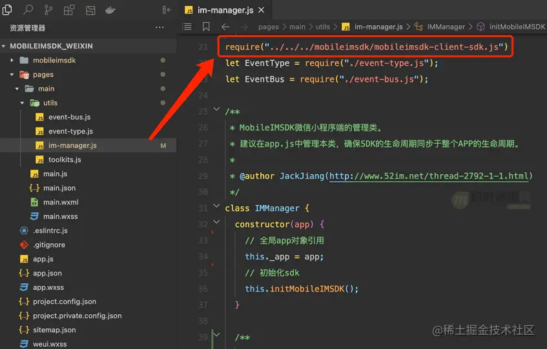This screenshot has width=547, height=349.
Task: Open explorer more actions (three dots)
Action: point(160,27)
